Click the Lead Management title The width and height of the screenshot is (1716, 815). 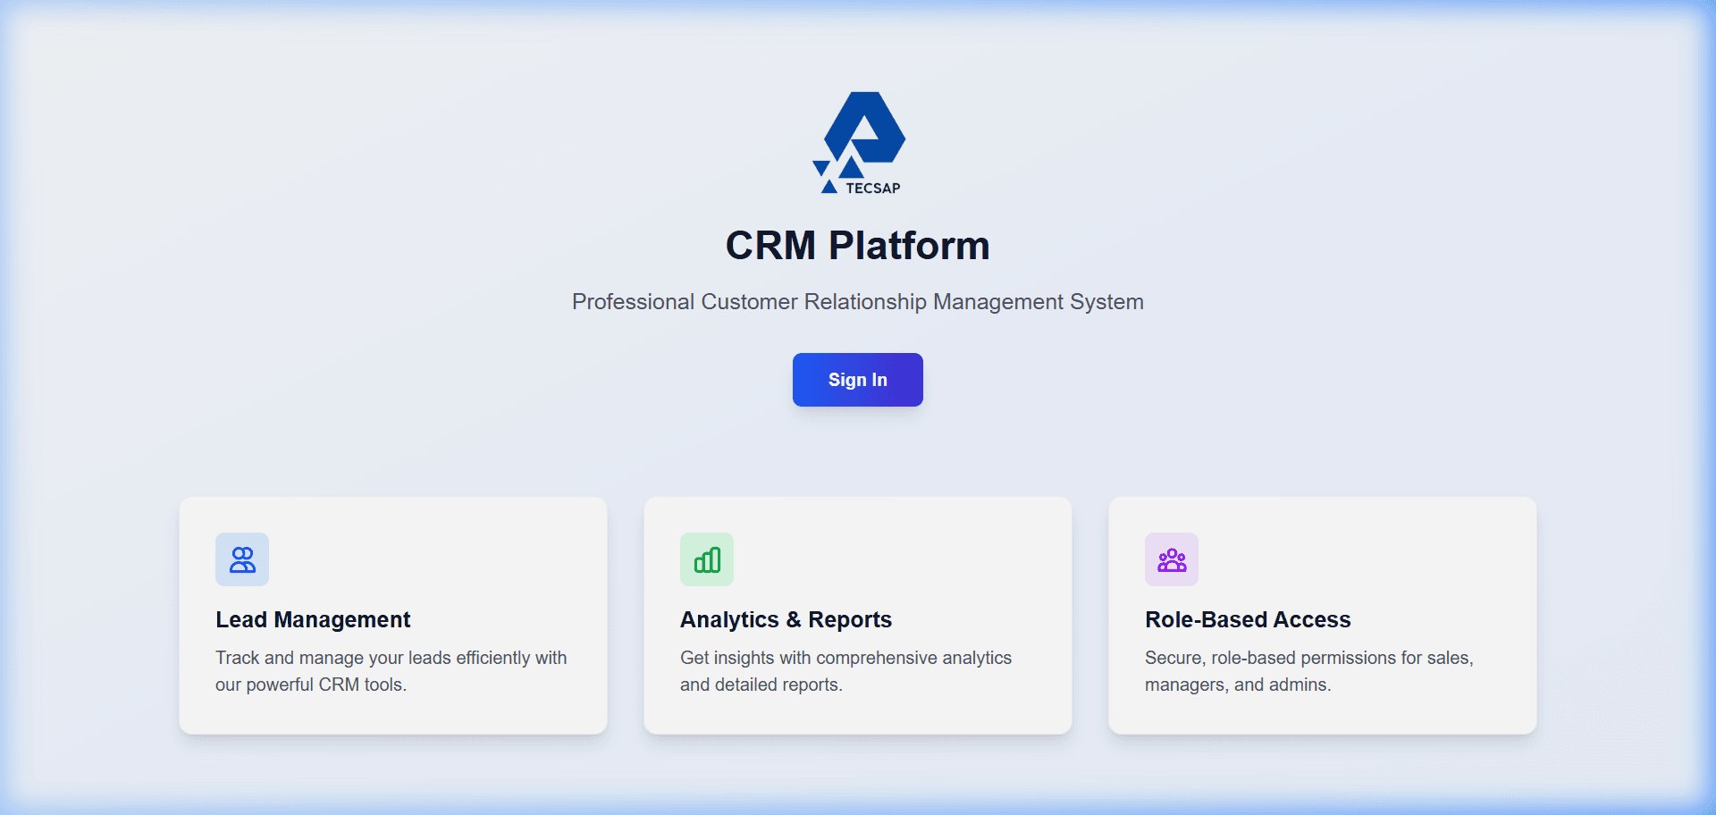[313, 619]
